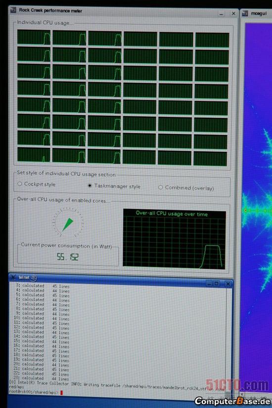The width and height of the screenshot is (272, 408).
Task: Click the over-all CPU usage gauge dial
Action: (x=68, y=222)
